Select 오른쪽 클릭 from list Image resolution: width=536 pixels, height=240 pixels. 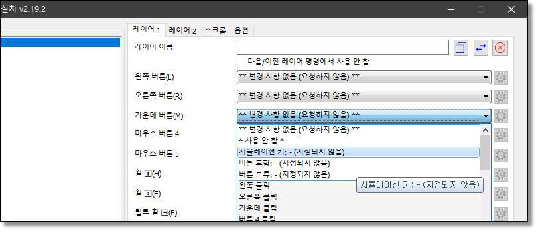click(x=359, y=197)
